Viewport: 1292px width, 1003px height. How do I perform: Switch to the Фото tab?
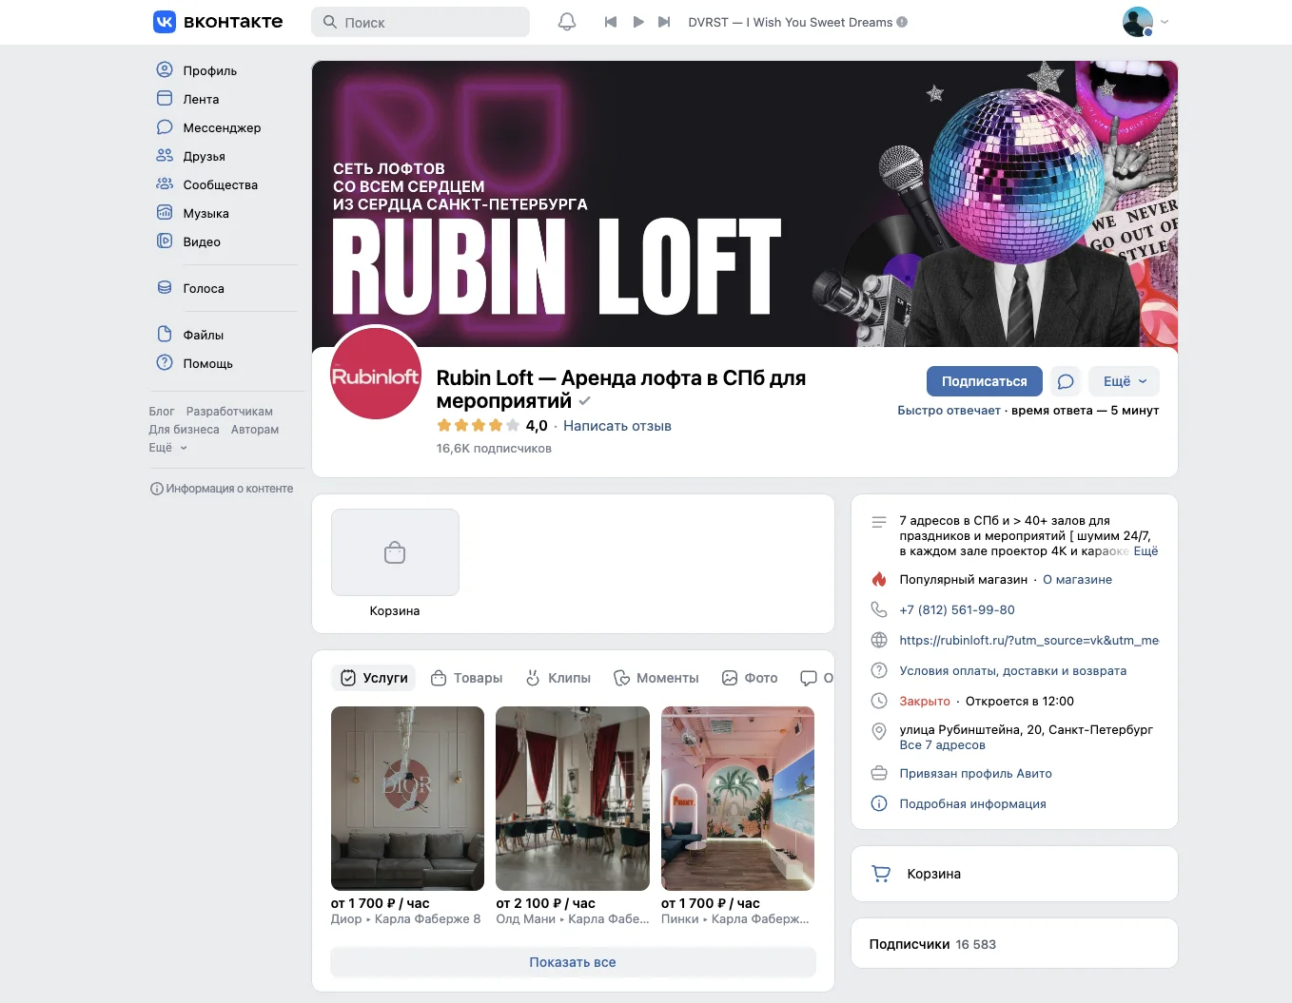(750, 678)
